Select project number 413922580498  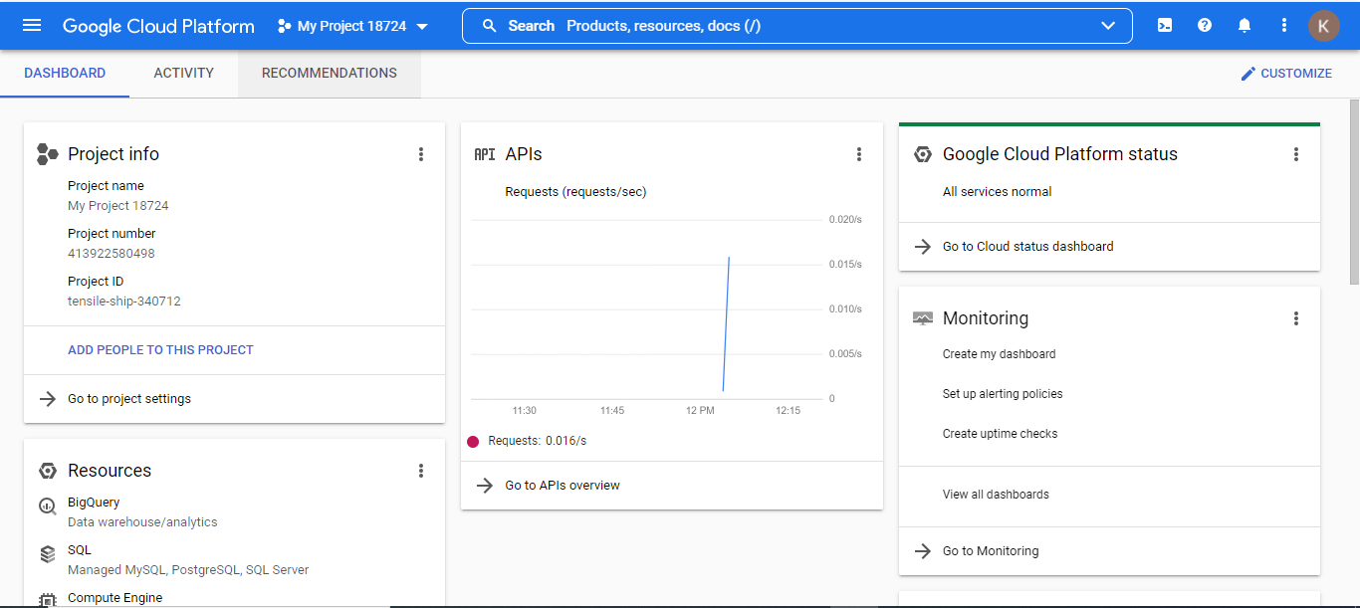(x=112, y=254)
